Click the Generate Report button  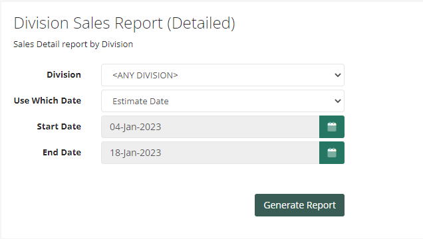(299, 205)
